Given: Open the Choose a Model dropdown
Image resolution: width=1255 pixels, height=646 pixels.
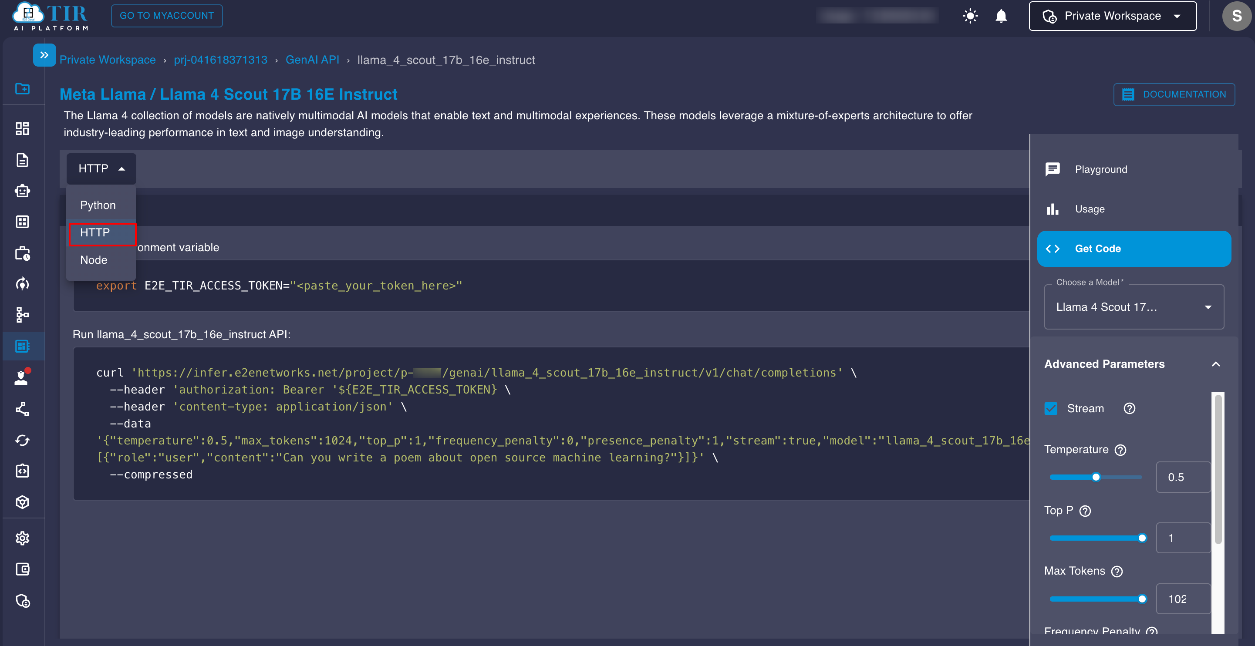Looking at the screenshot, I should click(1134, 307).
